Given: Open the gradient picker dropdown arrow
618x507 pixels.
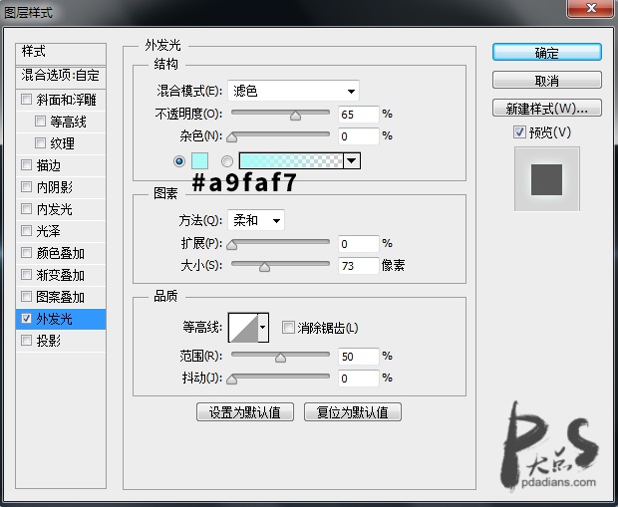Looking at the screenshot, I should 352,161.
